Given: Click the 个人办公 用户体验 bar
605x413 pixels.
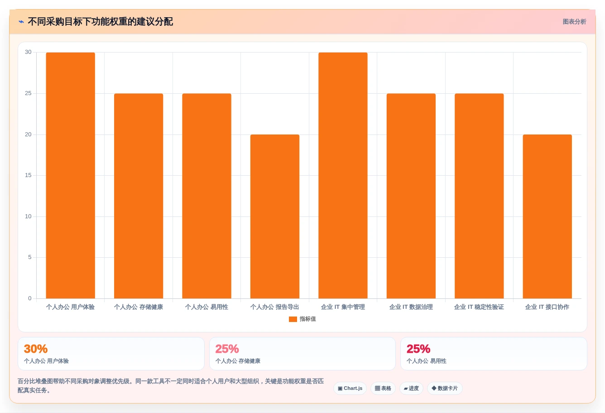Looking at the screenshot, I should click(71, 175).
